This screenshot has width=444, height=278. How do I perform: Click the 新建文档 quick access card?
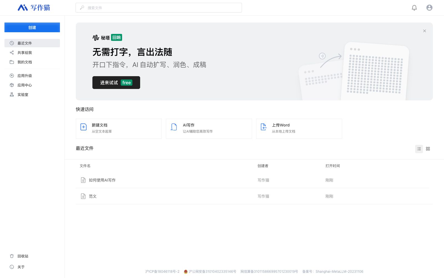pos(119,129)
